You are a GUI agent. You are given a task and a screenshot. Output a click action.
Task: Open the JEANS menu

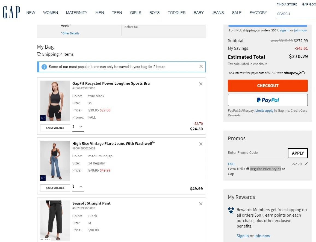coord(218,13)
